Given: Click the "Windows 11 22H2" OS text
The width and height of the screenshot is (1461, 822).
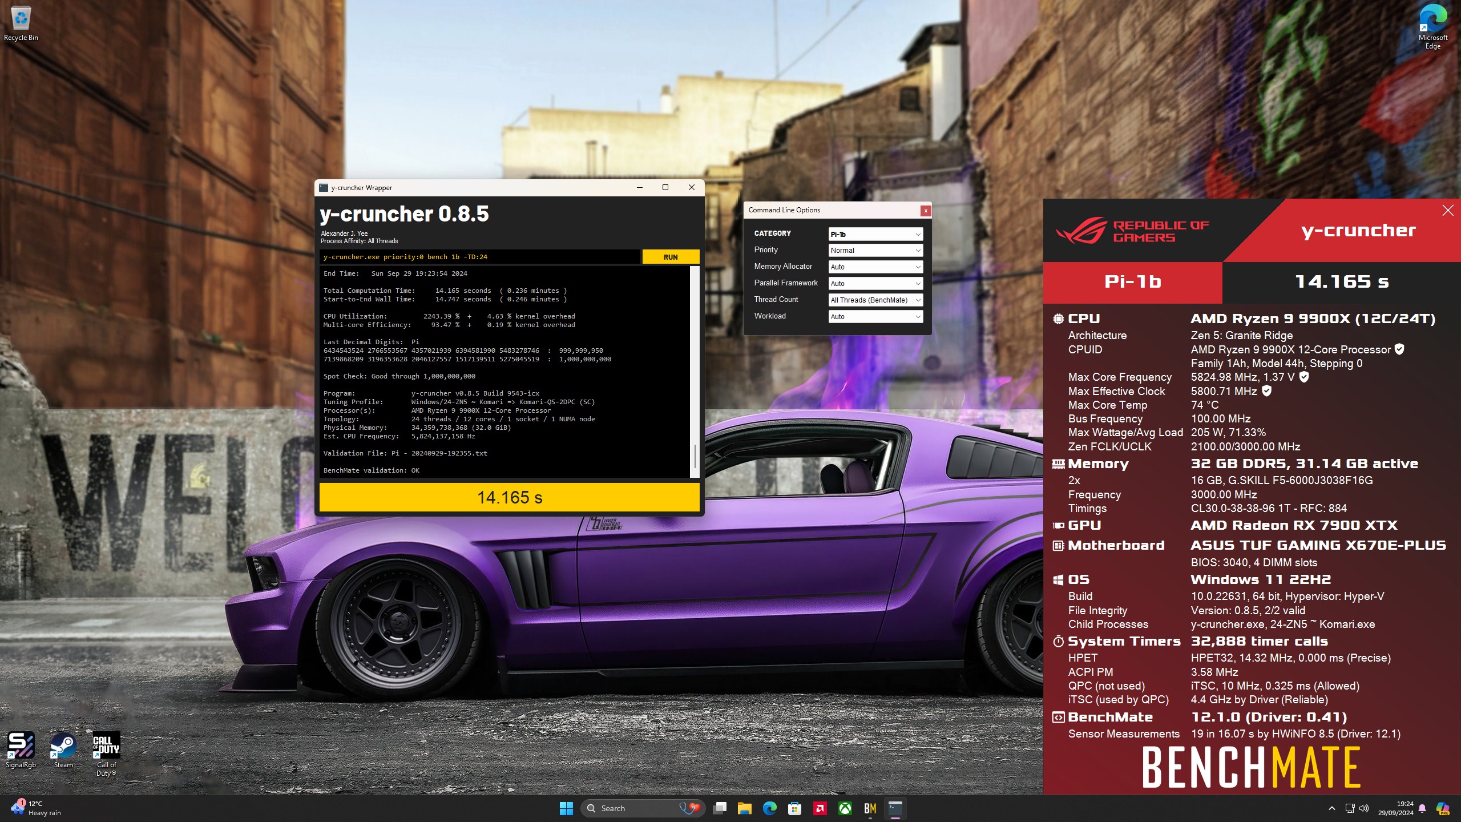Looking at the screenshot, I should (1261, 580).
